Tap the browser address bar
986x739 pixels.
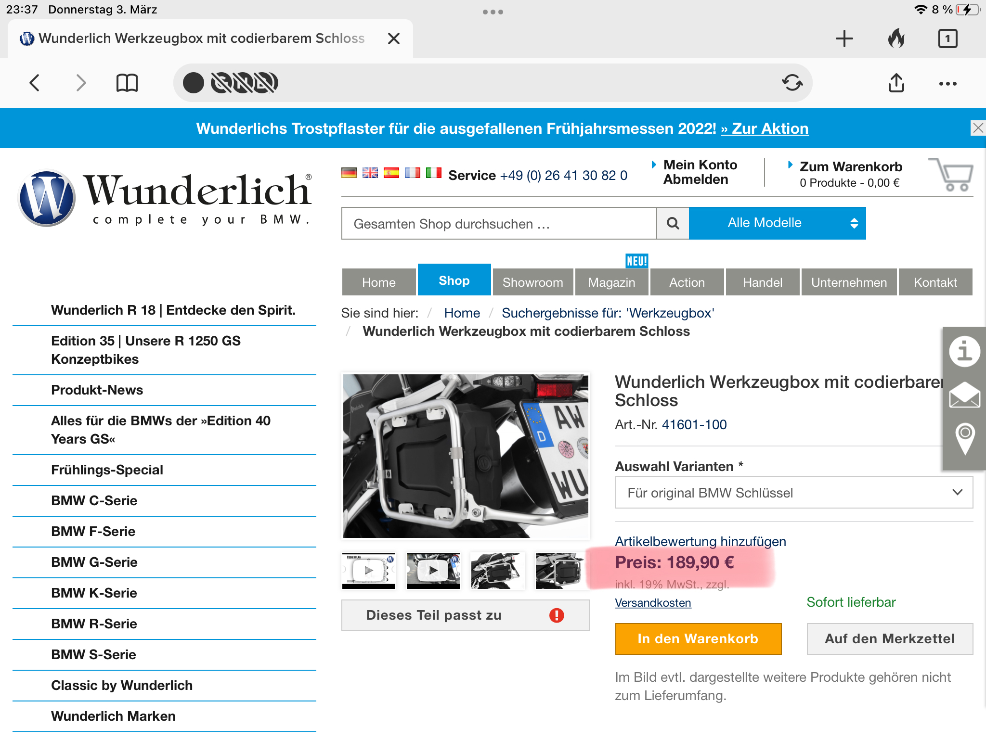493,83
